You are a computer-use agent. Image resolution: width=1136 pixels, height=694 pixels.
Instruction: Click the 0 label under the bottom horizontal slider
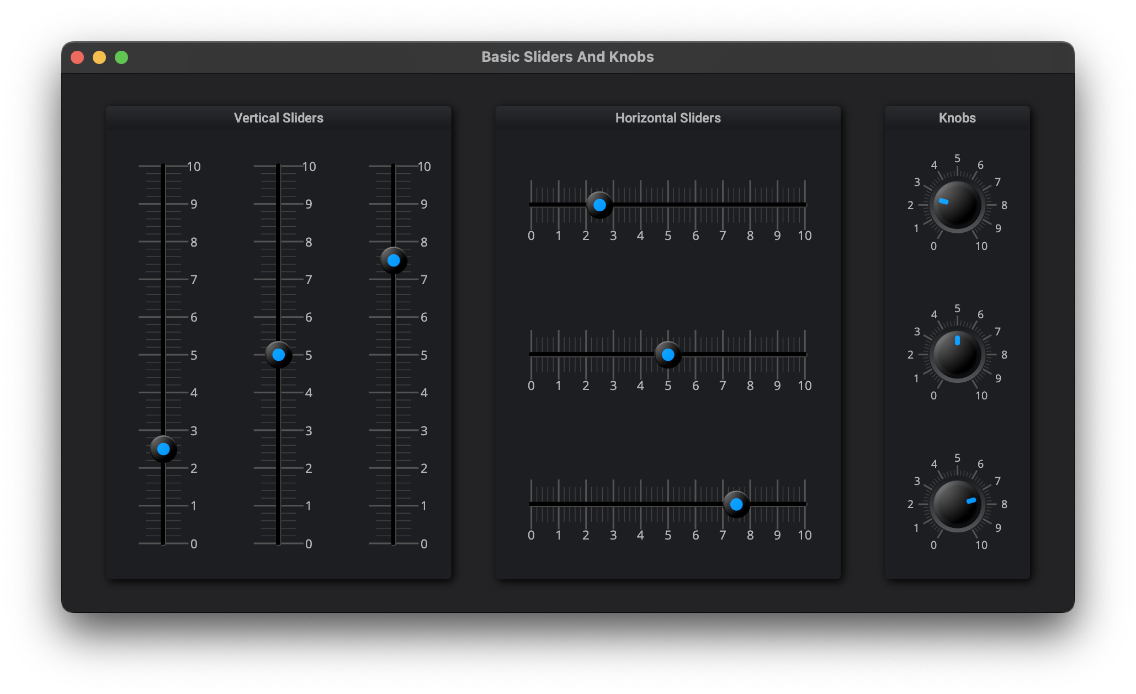[531, 535]
